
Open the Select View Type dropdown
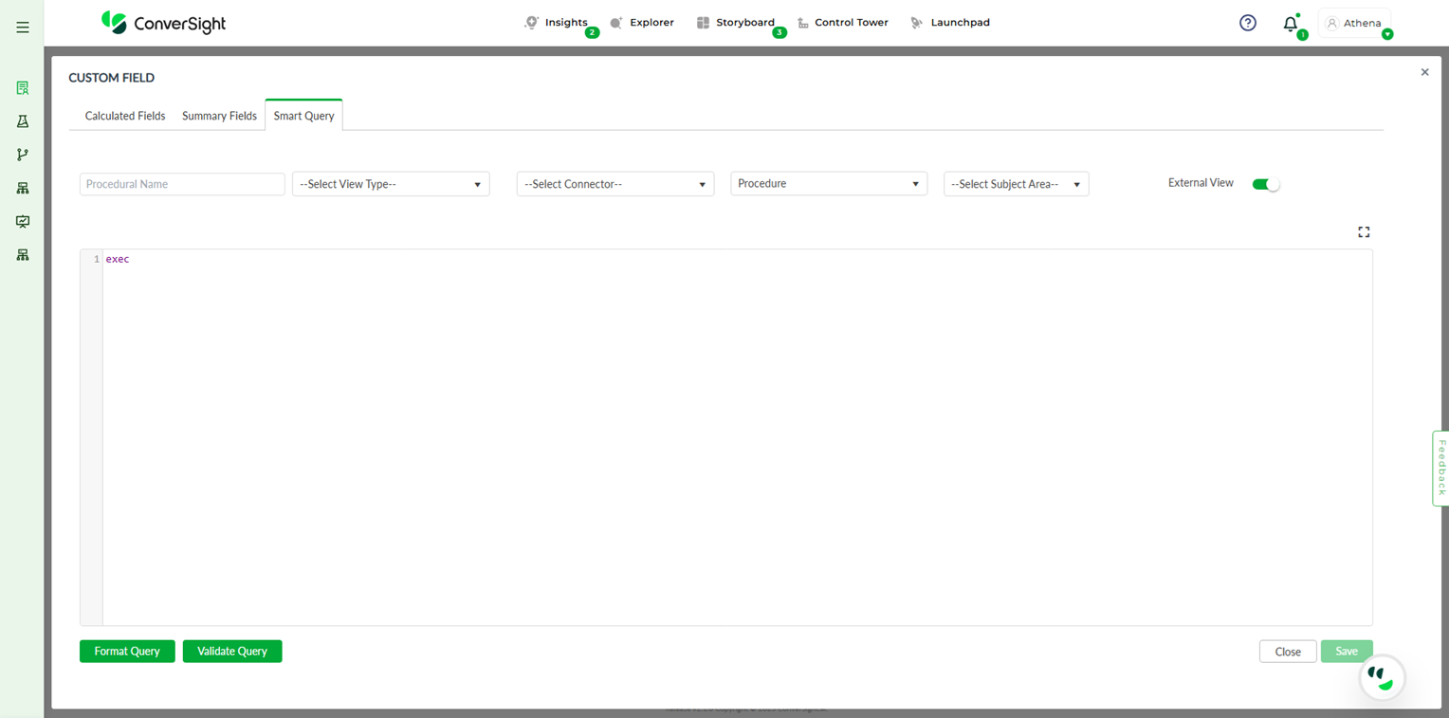coord(391,184)
